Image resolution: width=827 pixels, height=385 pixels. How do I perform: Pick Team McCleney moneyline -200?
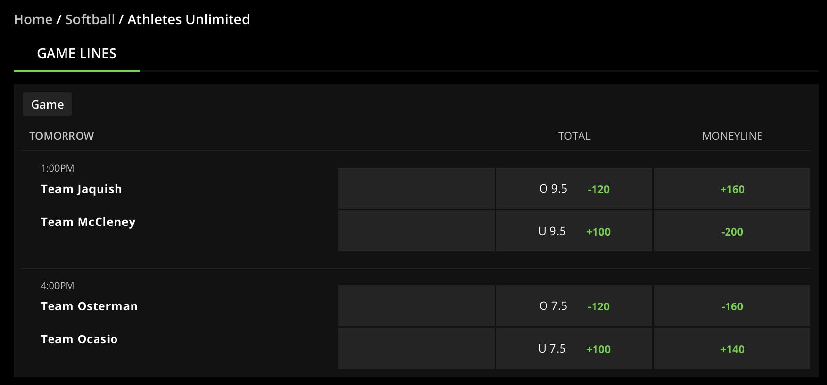(732, 231)
